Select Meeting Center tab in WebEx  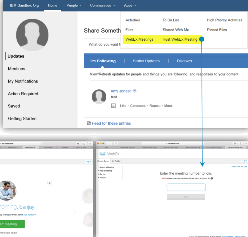click(x=103, y=161)
